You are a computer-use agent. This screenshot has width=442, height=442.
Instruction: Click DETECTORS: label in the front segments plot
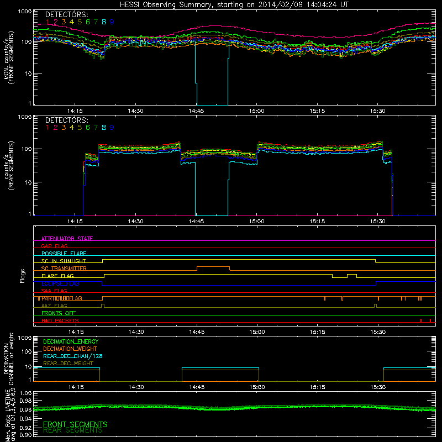coord(66,14)
